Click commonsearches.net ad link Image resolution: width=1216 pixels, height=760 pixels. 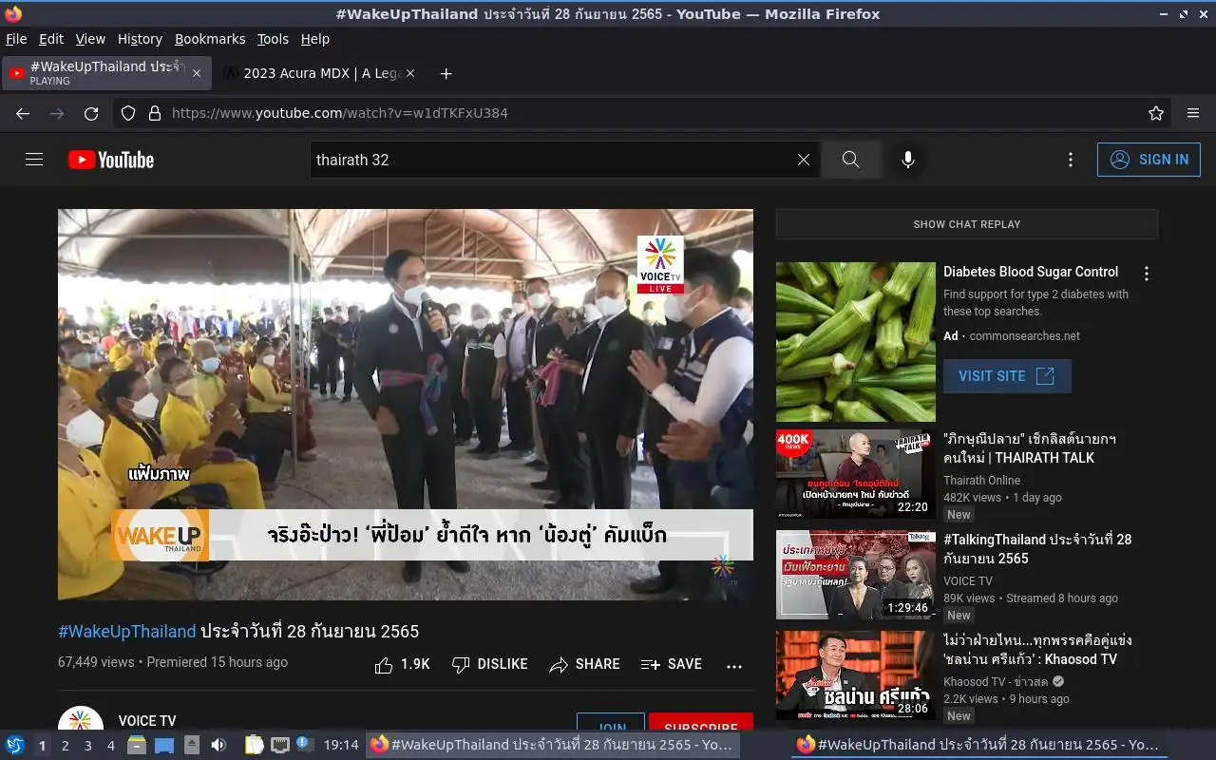click(1025, 336)
